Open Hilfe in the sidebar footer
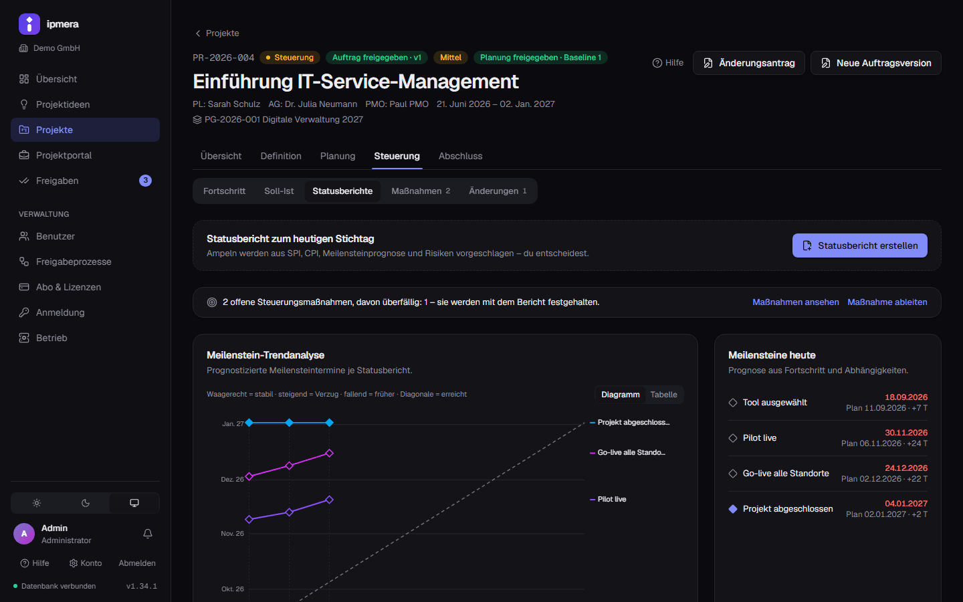 pyautogui.click(x=35, y=563)
